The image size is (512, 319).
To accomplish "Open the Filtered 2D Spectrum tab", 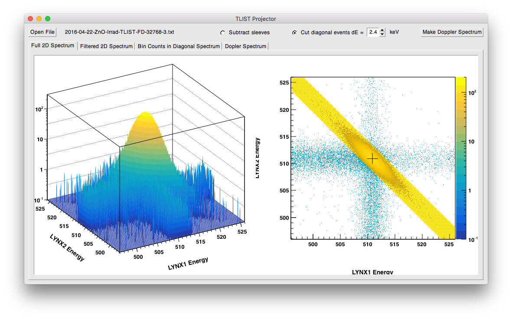I will coord(106,46).
